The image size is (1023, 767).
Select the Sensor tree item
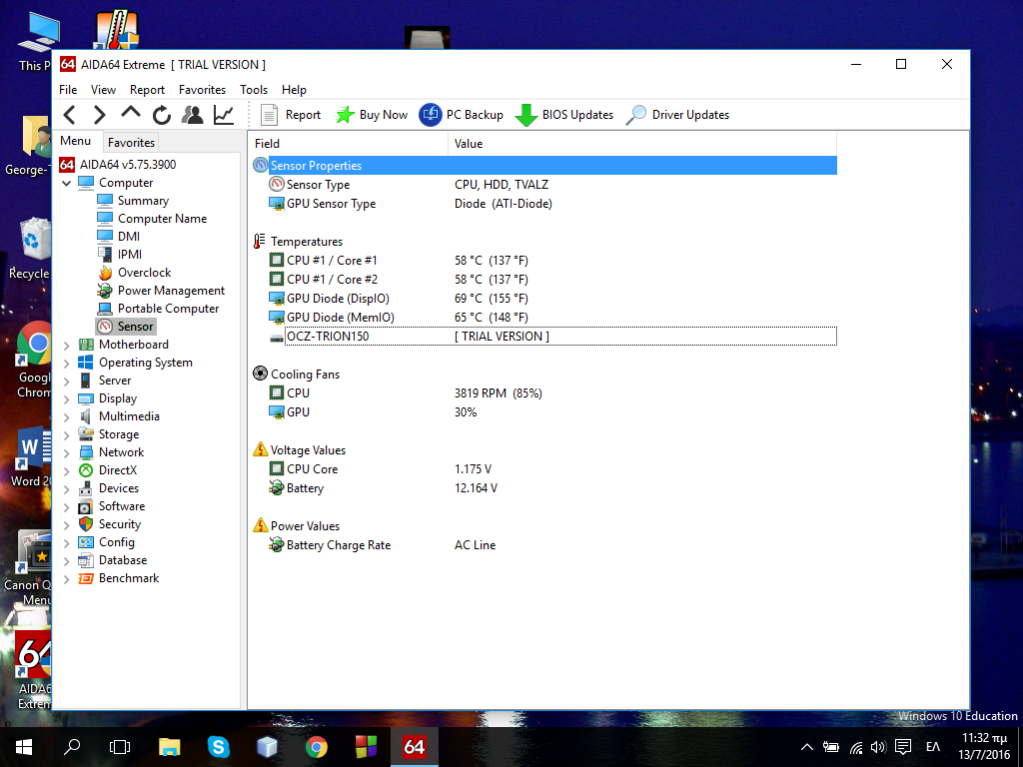pyautogui.click(x=125, y=327)
